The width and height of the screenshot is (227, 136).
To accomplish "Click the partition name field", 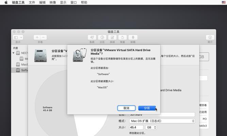I will 162,115.
